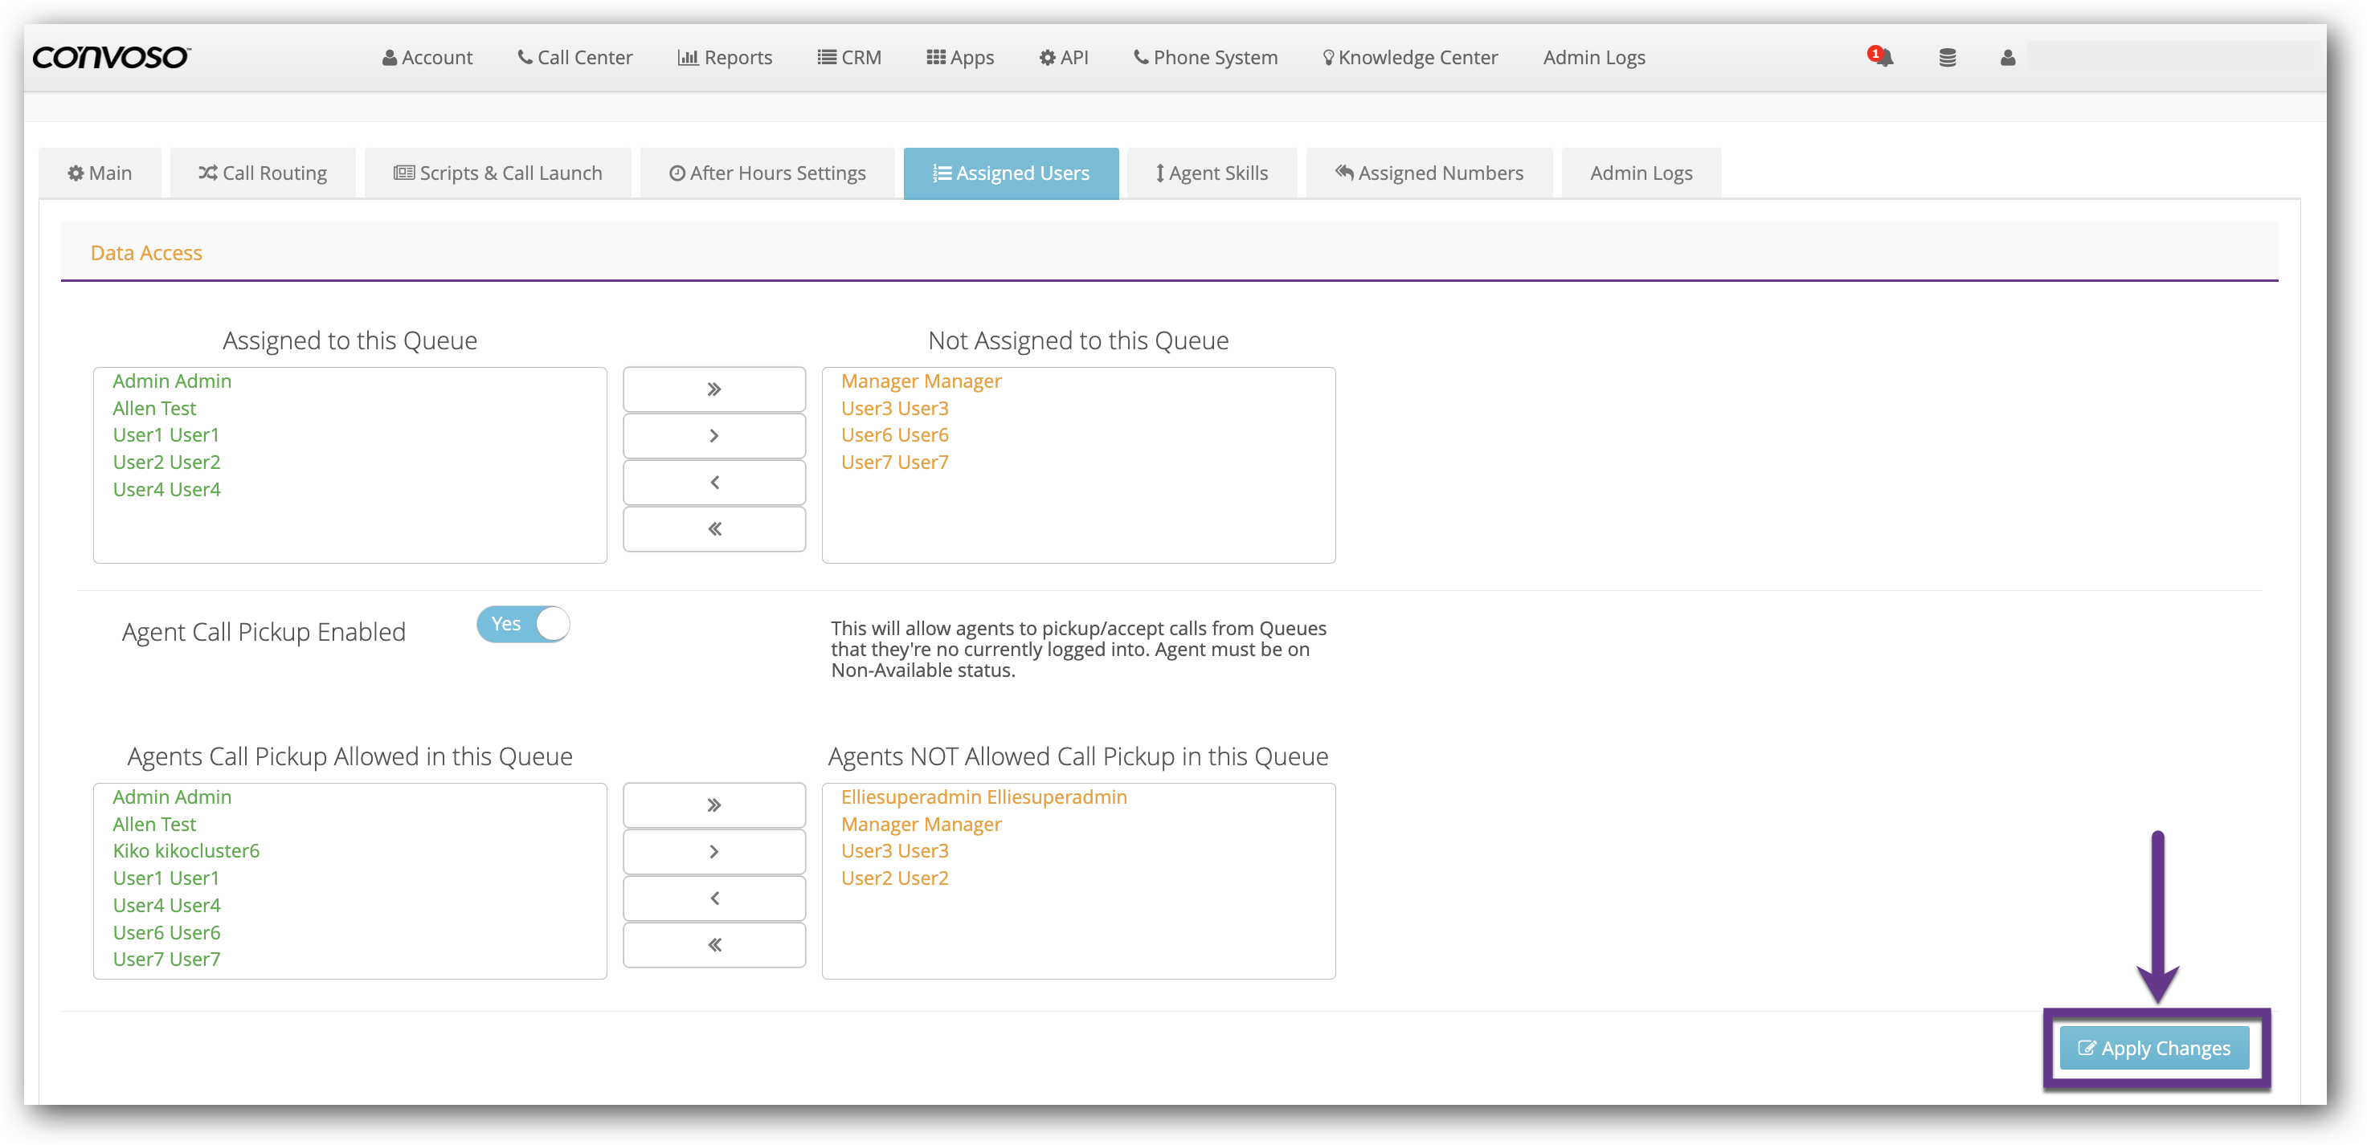Open the CRM menu

click(849, 57)
